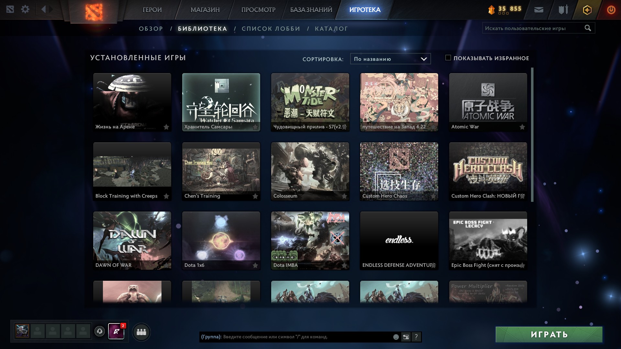
Task: Favorite Colosseum with its star
Action: [344, 196]
